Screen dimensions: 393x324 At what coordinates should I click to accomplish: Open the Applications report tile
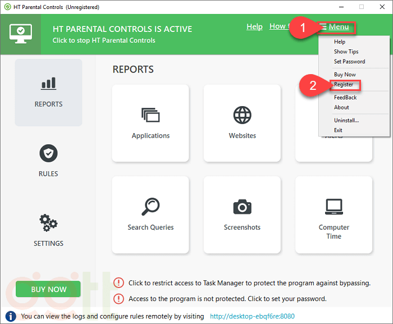pos(150,123)
